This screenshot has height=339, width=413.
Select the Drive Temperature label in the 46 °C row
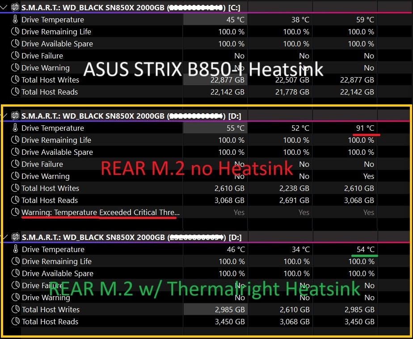coord(53,249)
